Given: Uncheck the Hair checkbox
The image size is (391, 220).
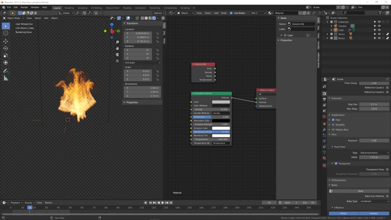Looking at the screenshot, I should pyautogui.click(x=333, y=120).
